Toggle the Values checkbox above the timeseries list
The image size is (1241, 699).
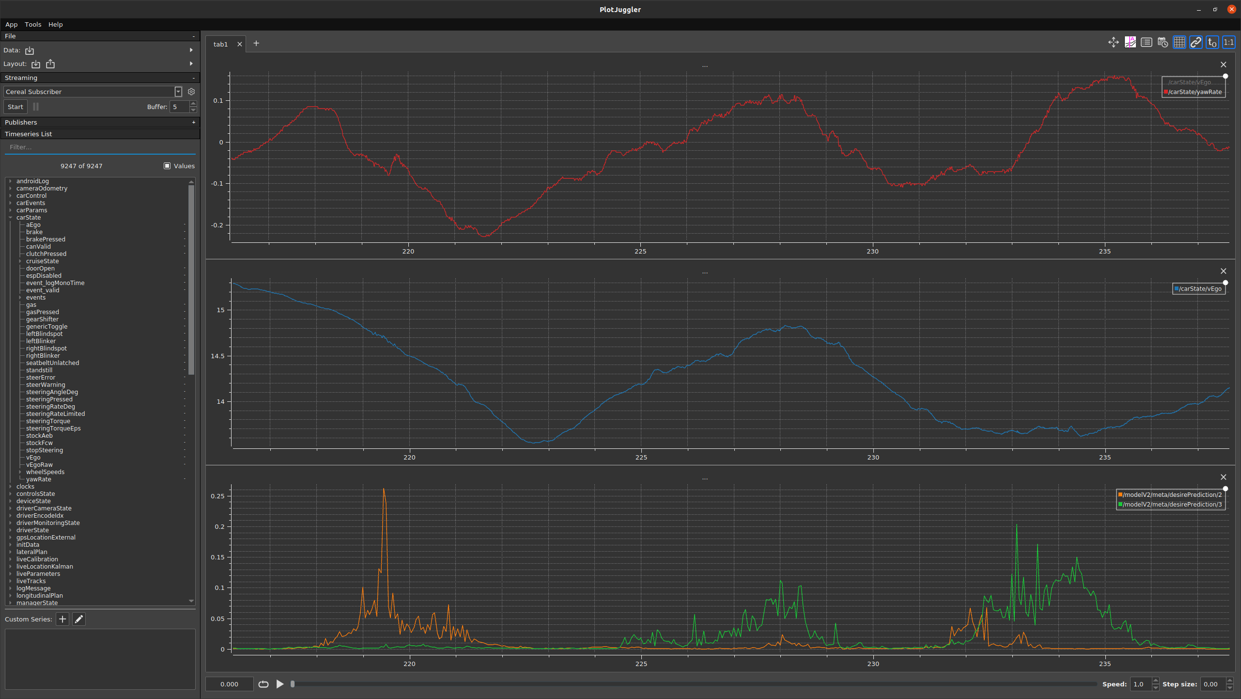166,165
